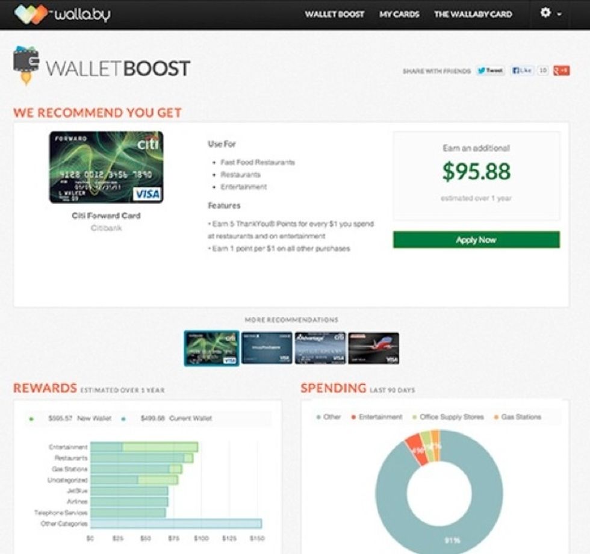The width and height of the screenshot is (590, 554).
Task: Toggle the Other spending legend item
Action: 329,417
